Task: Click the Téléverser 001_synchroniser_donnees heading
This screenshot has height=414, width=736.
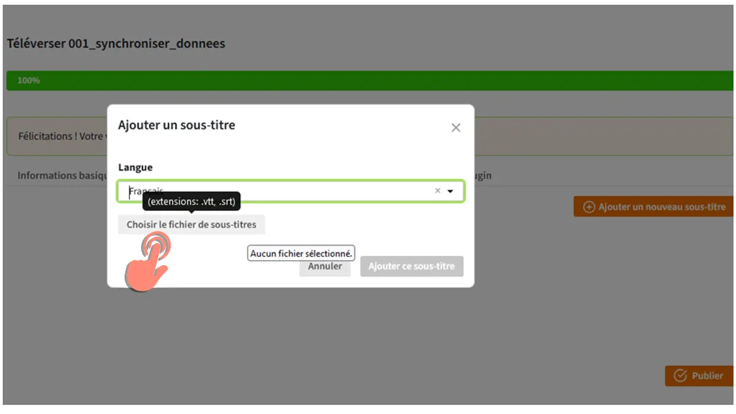Action: [x=116, y=44]
